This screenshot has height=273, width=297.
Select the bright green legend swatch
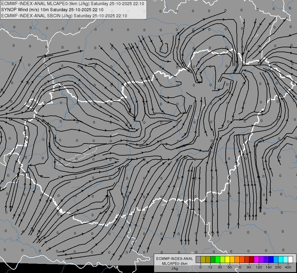coord(218,259)
